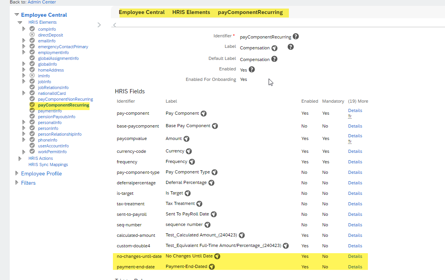
Task: Click the check status icon beside compInfo
Action: click(x=32, y=29)
